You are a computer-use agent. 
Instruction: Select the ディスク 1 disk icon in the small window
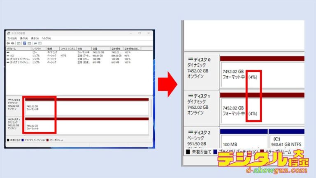[x=9, y=119]
